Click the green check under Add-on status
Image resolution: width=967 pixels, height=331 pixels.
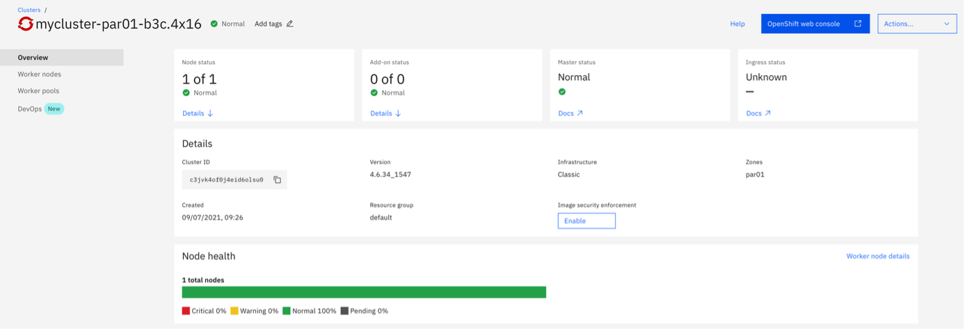pyautogui.click(x=374, y=92)
